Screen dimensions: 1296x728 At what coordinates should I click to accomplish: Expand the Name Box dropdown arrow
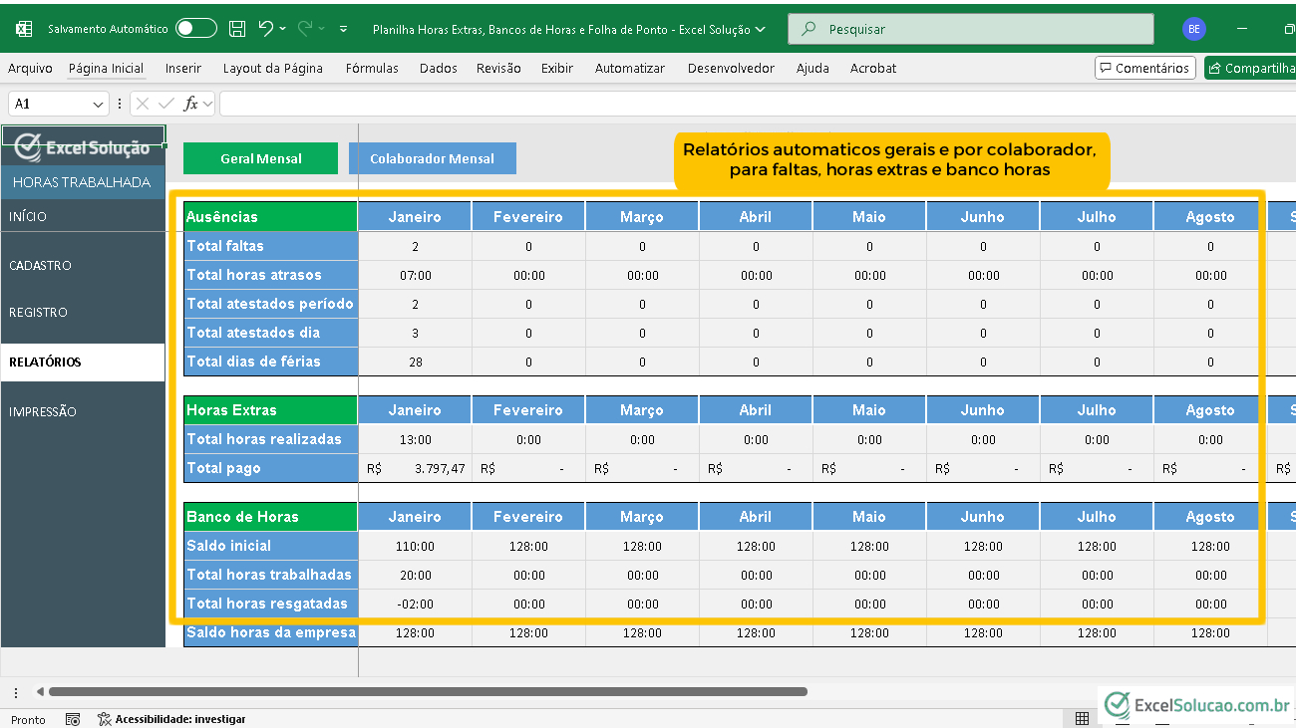coord(98,105)
